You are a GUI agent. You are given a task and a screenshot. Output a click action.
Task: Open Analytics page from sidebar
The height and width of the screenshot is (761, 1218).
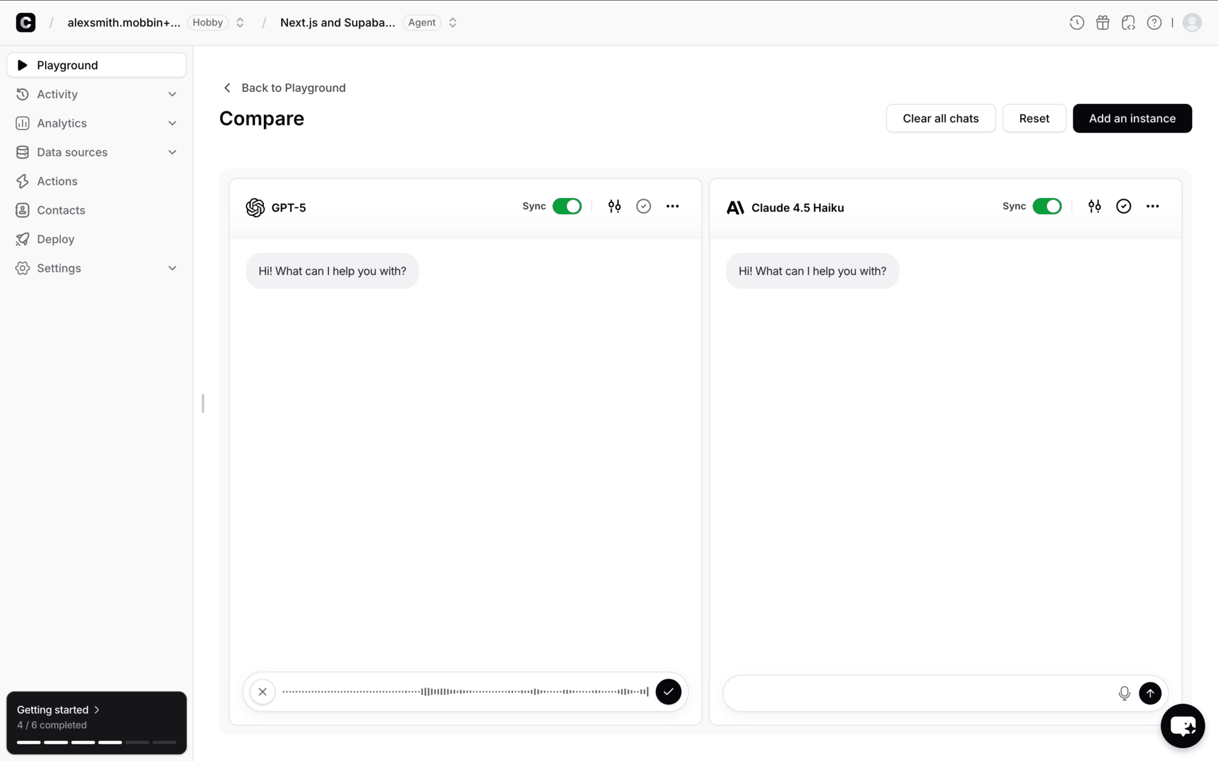tap(62, 124)
